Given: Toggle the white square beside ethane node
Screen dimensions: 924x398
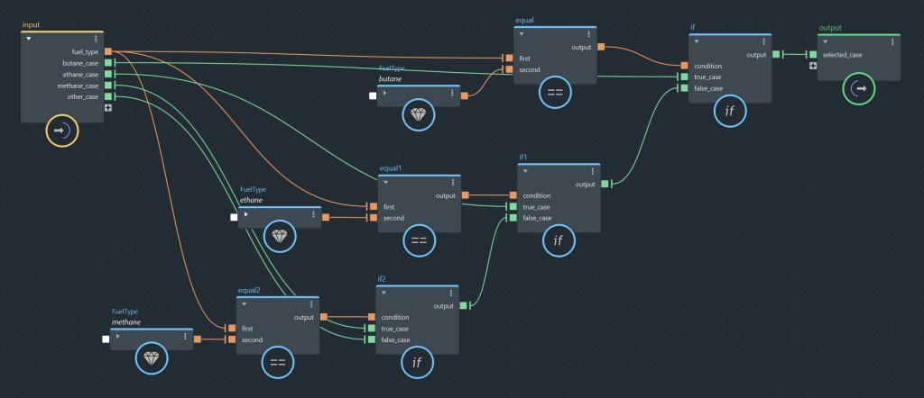Looking at the screenshot, I should pos(234,217).
